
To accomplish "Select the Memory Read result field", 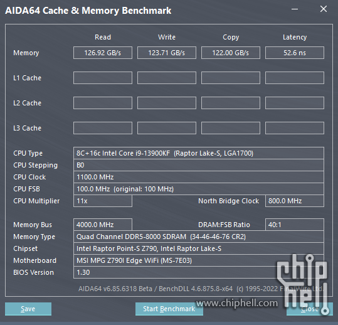I will point(103,53).
